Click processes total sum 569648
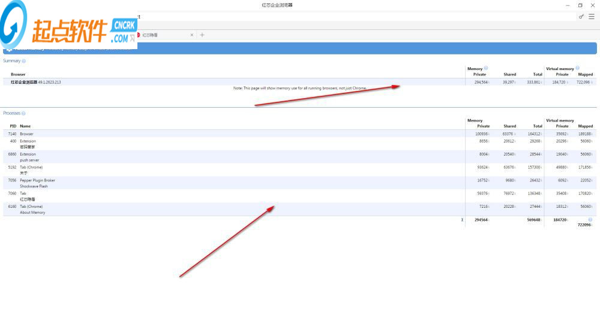The height and width of the screenshot is (324, 600). coord(534,220)
